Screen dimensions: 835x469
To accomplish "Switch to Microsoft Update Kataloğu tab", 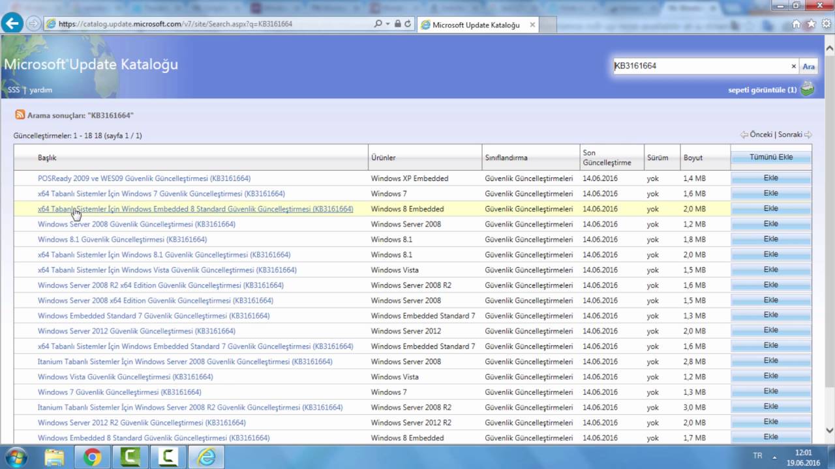I will [475, 25].
